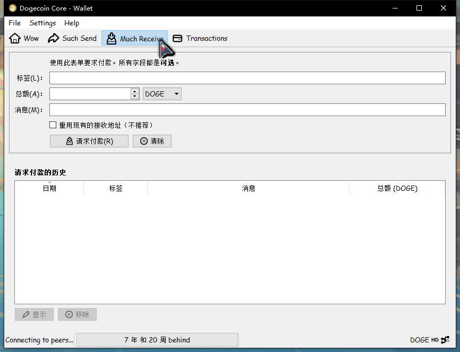The width and height of the screenshot is (460, 352).
Task: Open the File menu
Action: 15,23
